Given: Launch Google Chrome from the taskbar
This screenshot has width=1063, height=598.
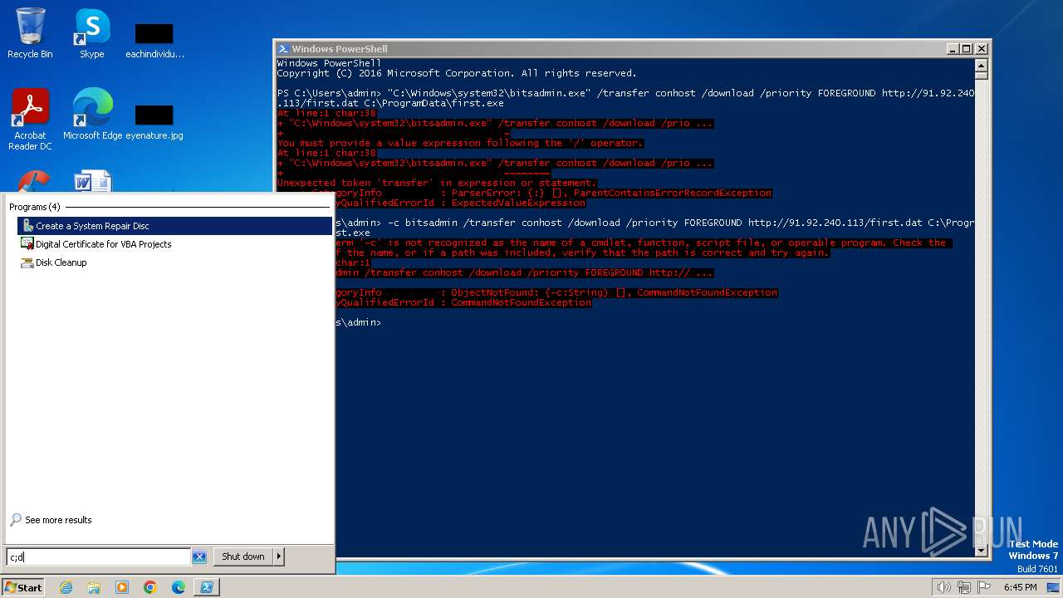Looking at the screenshot, I should pos(150,587).
